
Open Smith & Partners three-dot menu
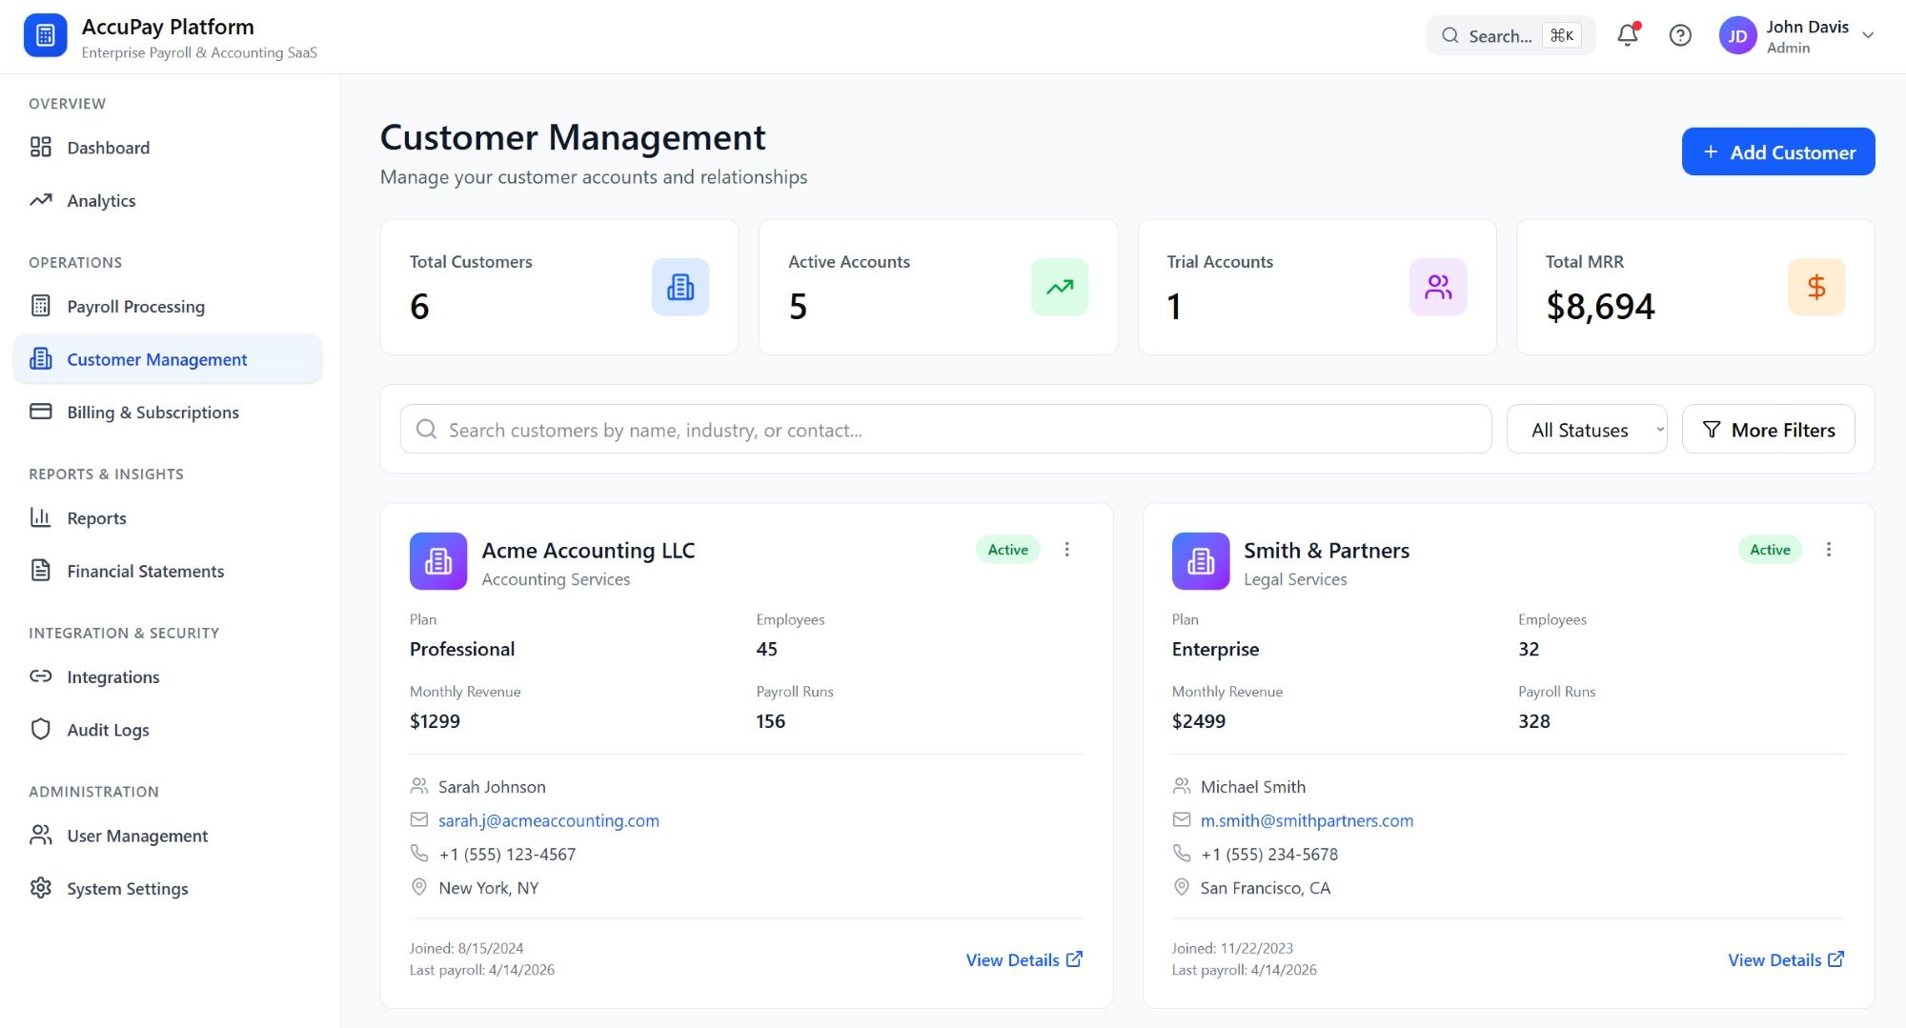tap(1829, 550)
